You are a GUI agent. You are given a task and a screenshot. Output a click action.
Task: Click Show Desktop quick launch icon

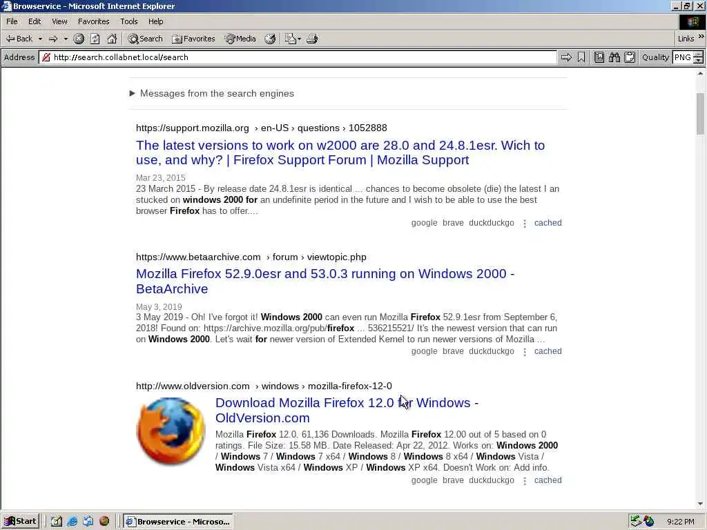[56, 522]
